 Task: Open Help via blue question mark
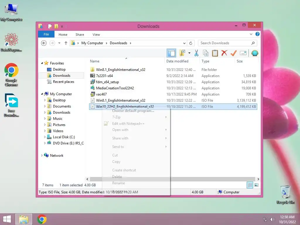point(258,34)
